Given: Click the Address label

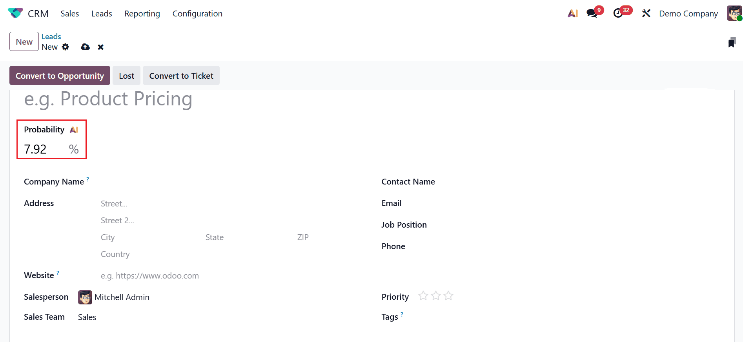Looking at the screenshot, I should click(39, 203).
